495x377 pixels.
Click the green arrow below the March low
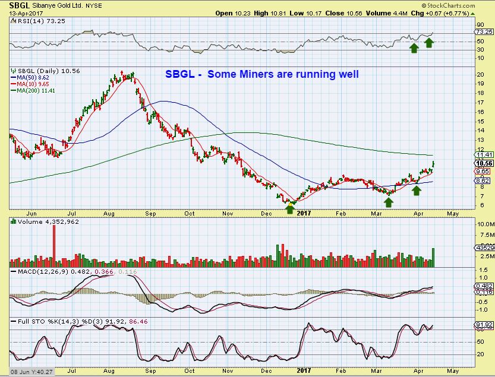[x=389, y=202]
